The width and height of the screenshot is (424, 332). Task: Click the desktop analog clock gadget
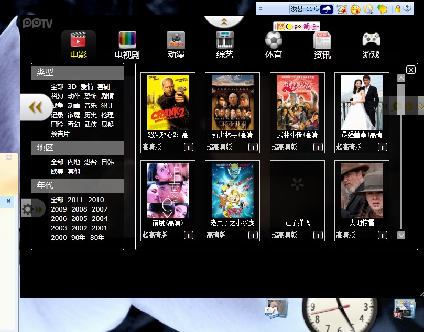(340, 315)
